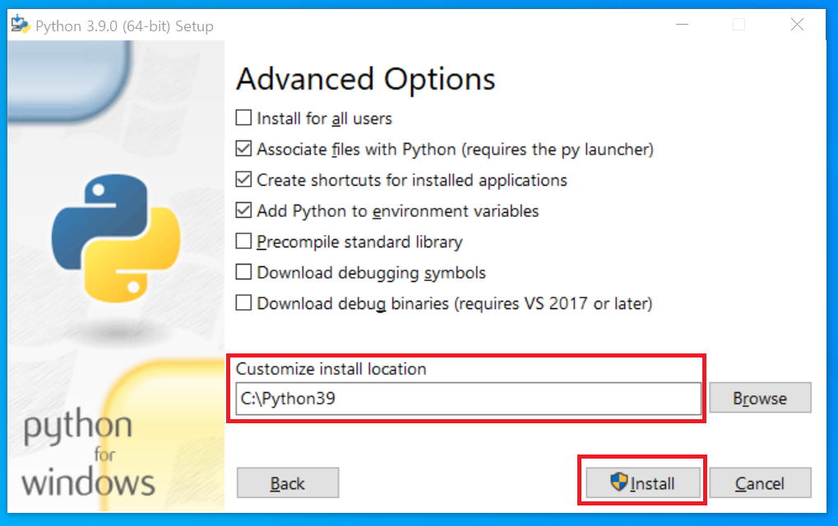Close the Python 3.9.0 Setup window
This screenshot has width=838, height=526.
[797, 25]
